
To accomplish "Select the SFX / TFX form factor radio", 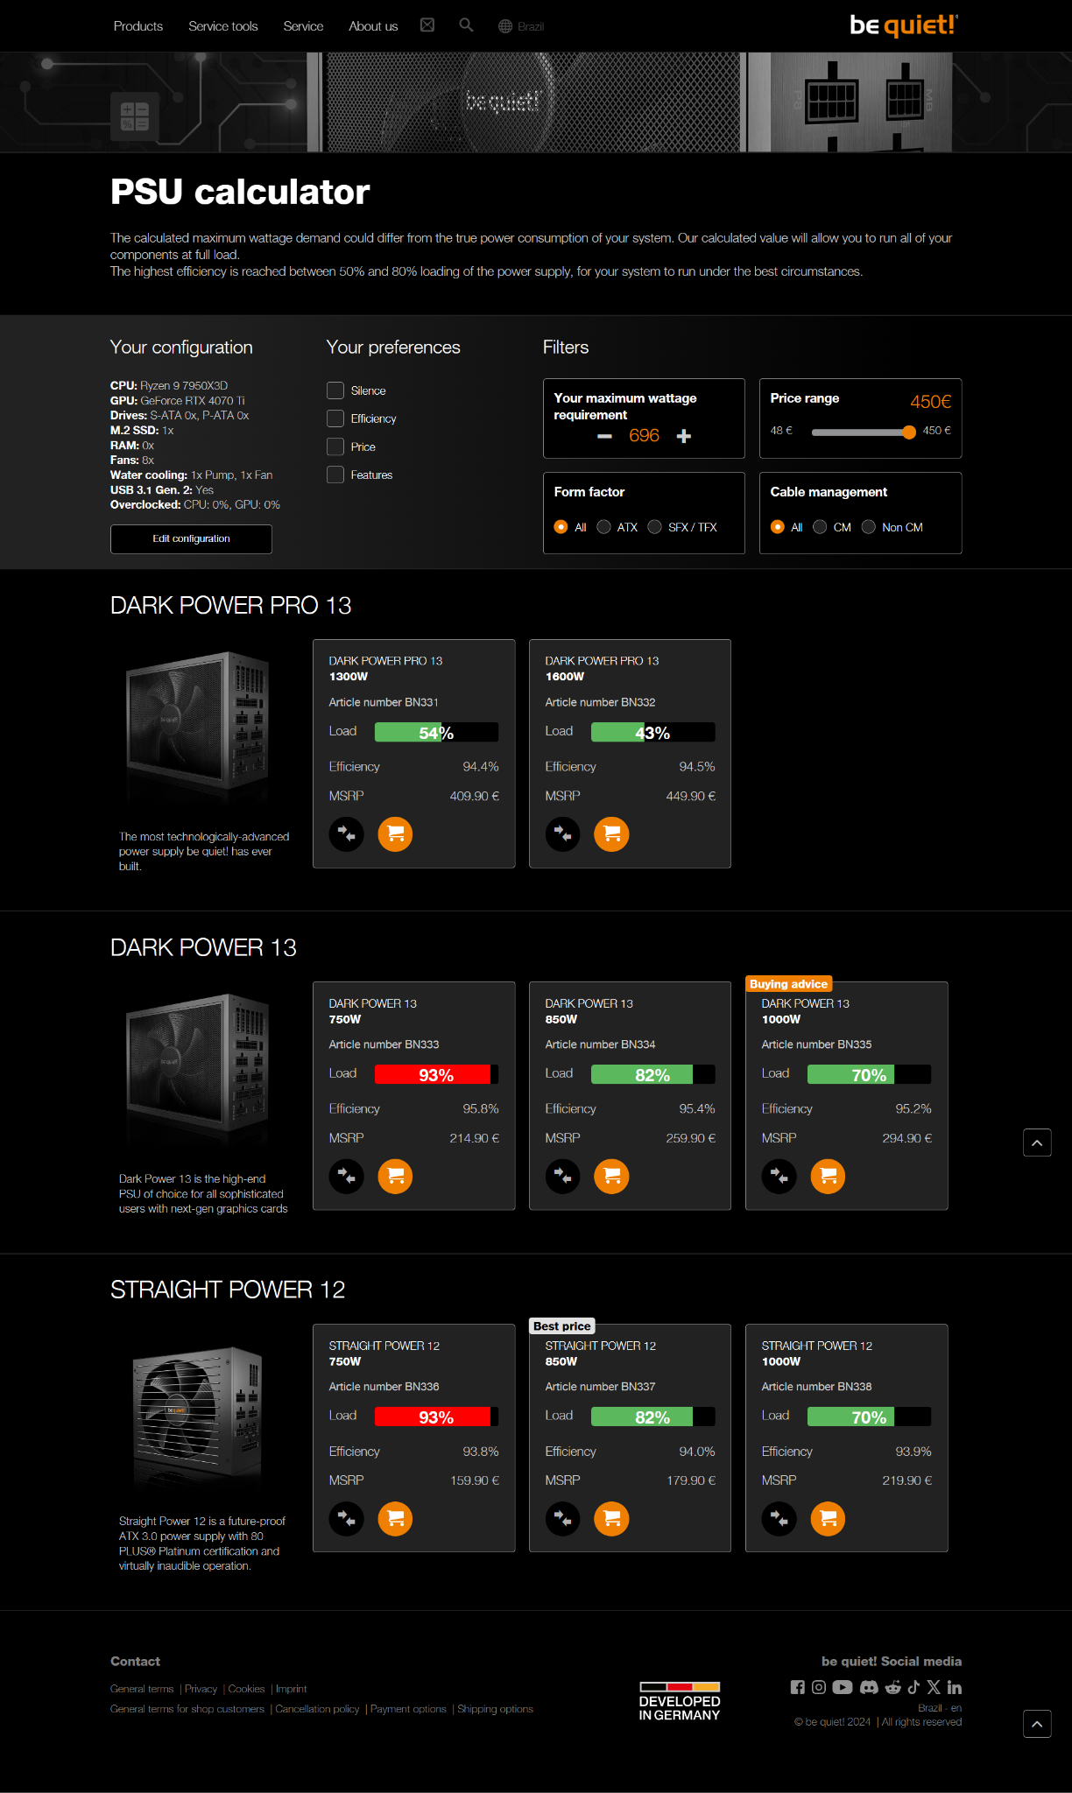I will click(x=654, y=527).
